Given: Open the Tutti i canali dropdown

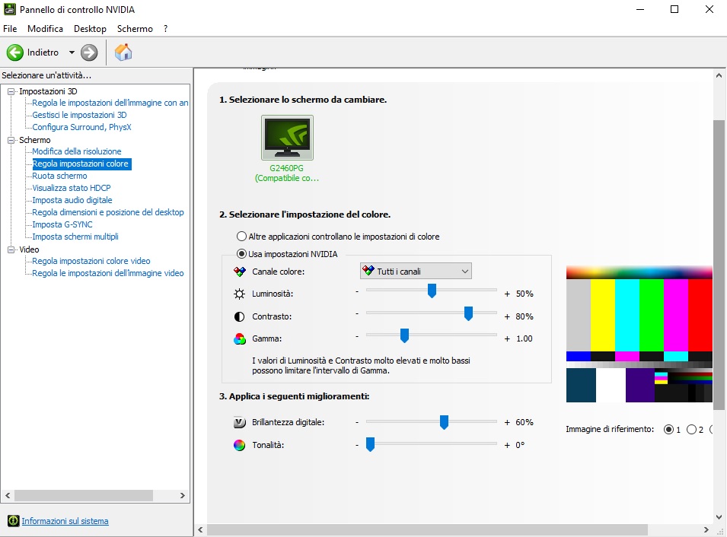Looking at the screenshot, I should point(416,272).
